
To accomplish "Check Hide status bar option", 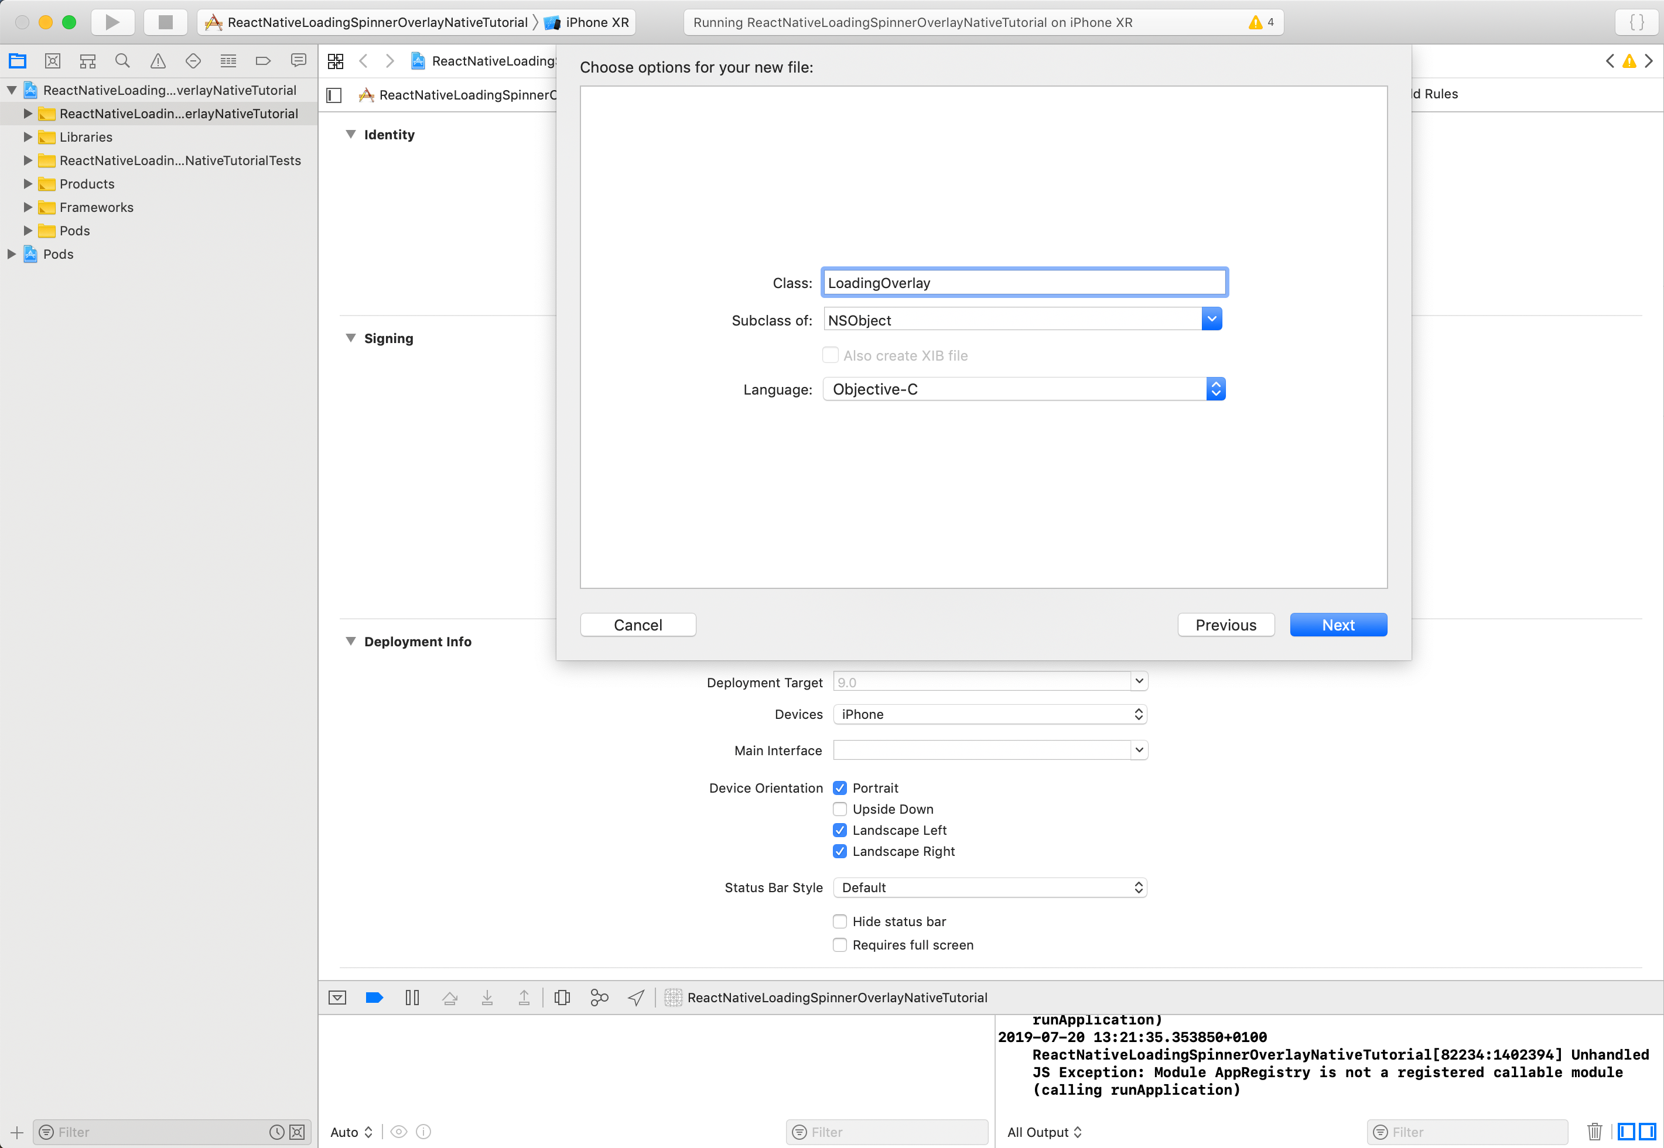I will coord(839,921).
